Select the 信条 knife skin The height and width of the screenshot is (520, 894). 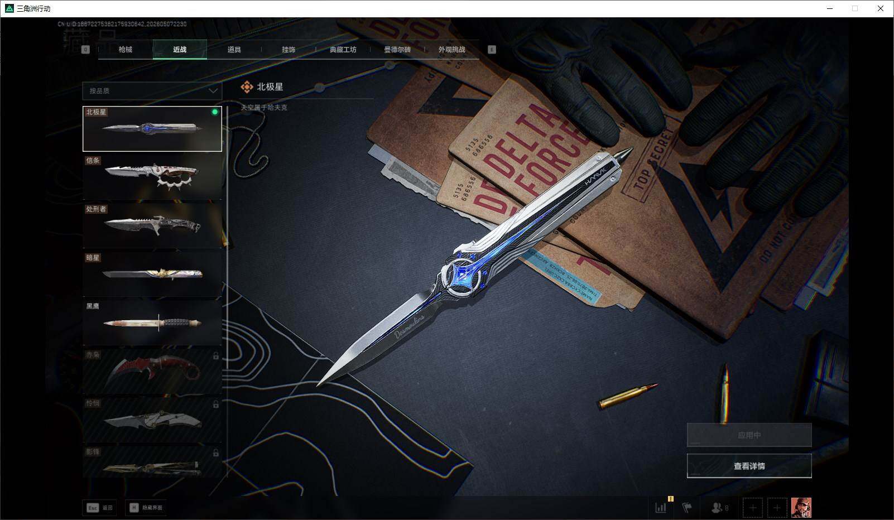tap(152, 177)
